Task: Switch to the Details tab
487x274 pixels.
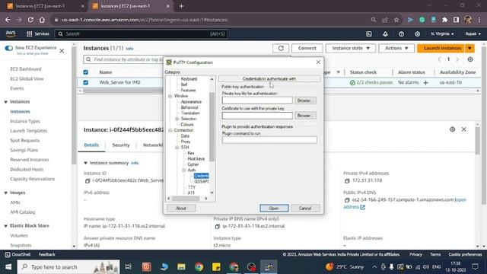Action: (91, 145)
